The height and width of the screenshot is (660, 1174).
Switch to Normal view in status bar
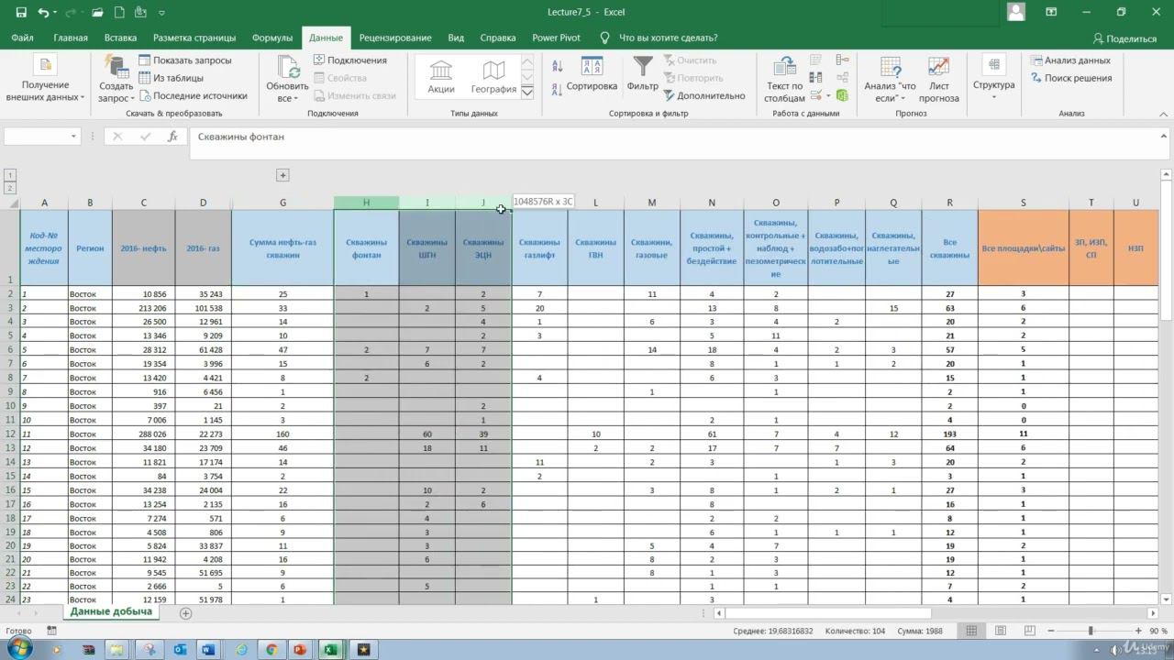point(970,631)
